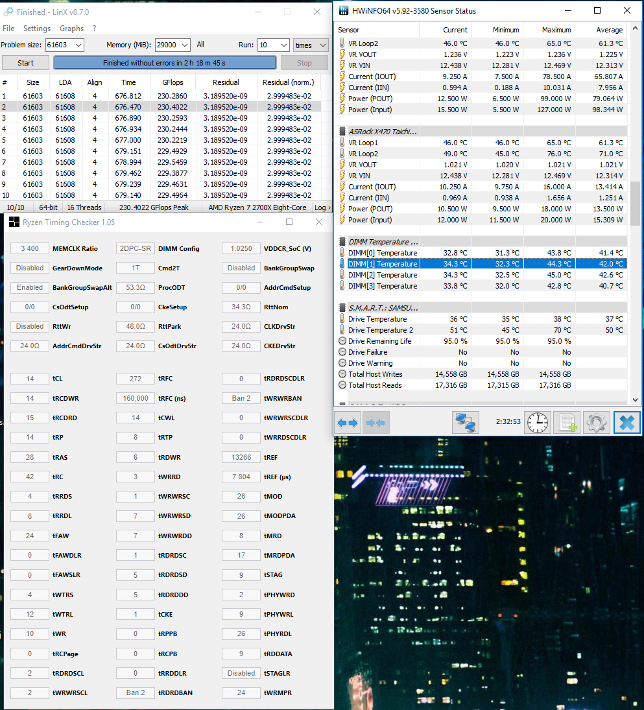Expand LinX Log panel arrow
The height and width of the screenshot is (710, 644).
(329, 207)
